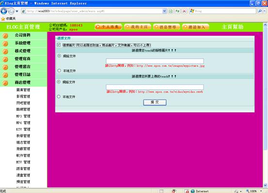Open the 系統管理 sidebar menu

(x=23, y=43)
